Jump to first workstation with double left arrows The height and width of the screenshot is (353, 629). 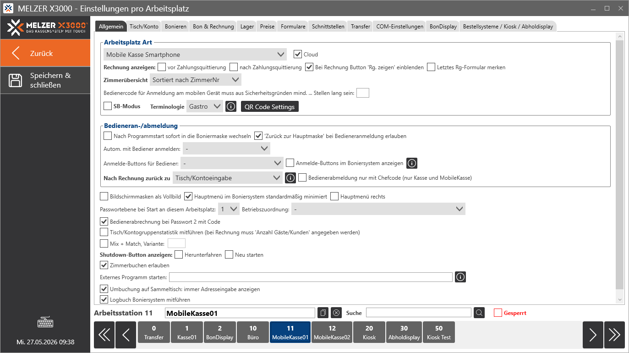104,335
